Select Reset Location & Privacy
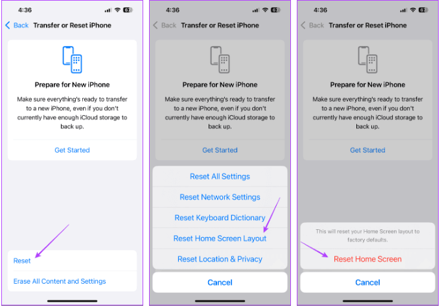Screen dimensions: 440x307 (220, 259)
